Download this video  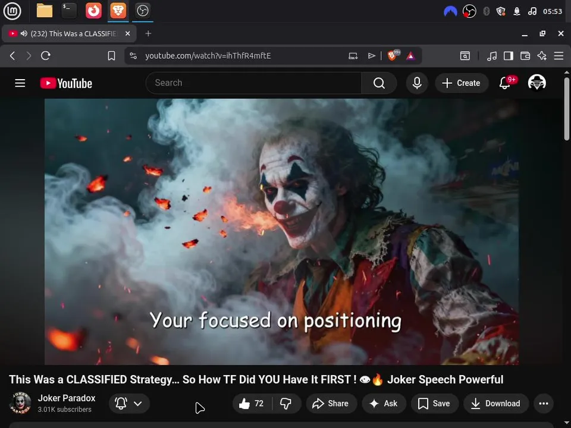point(496,403)
